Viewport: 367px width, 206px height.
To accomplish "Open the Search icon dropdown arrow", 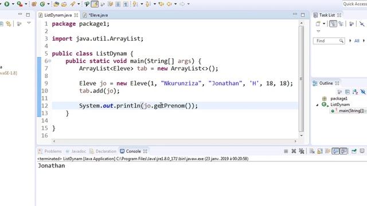I will [79, 4].
